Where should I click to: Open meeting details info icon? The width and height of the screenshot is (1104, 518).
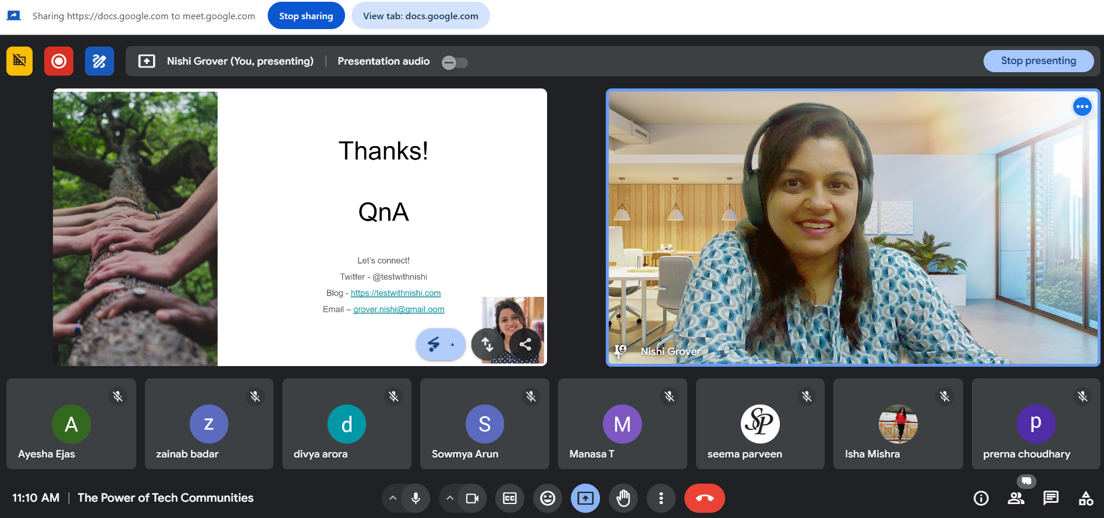pos(981,498)
